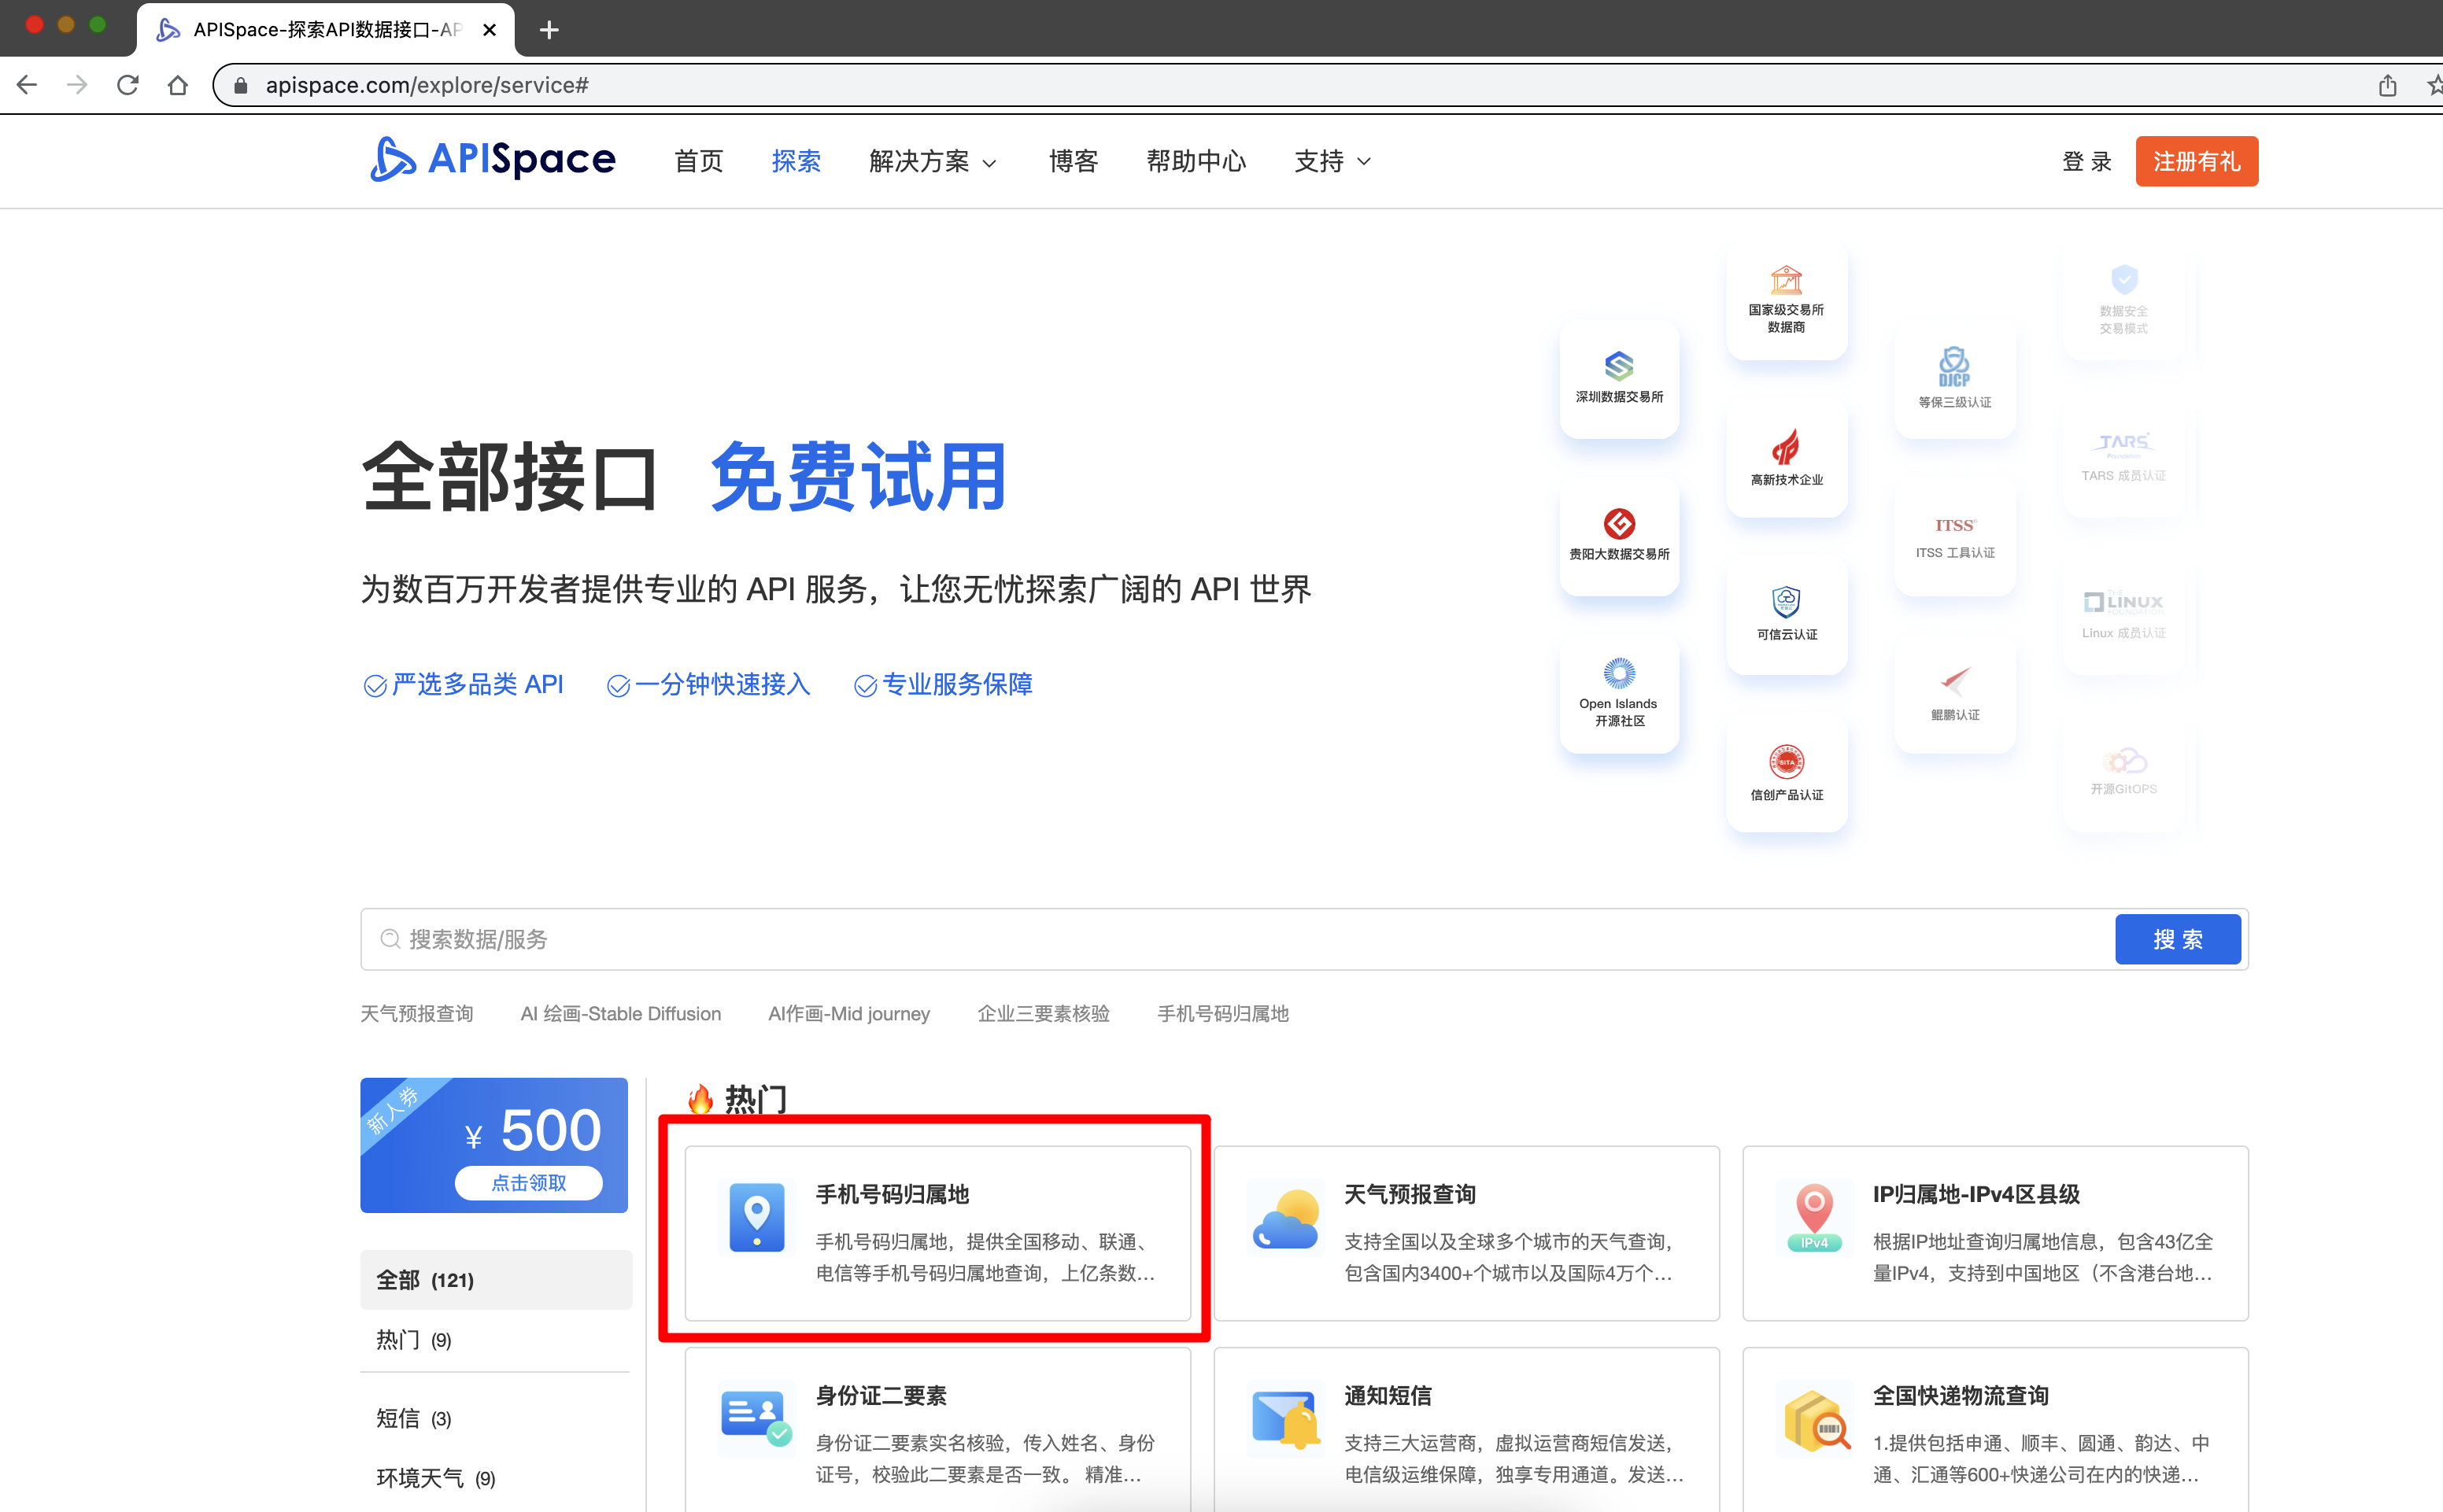Go back using browser back arrow

[x=27, y=85]
